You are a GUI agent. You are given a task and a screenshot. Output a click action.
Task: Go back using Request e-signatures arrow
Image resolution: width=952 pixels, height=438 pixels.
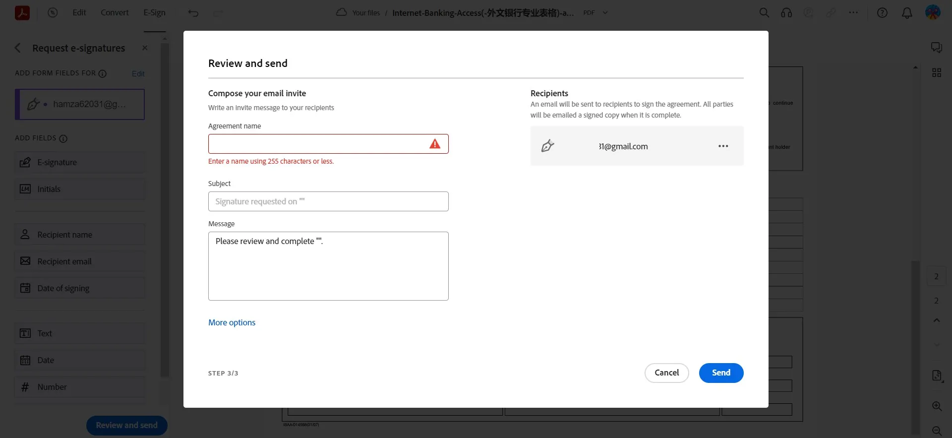[18, 48]
